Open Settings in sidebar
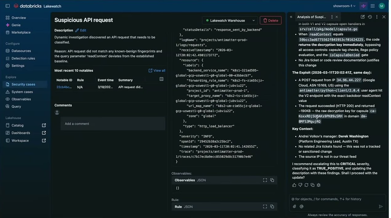Image resolution: width=391 pixels, height=218 pixels. pos(25,66)
